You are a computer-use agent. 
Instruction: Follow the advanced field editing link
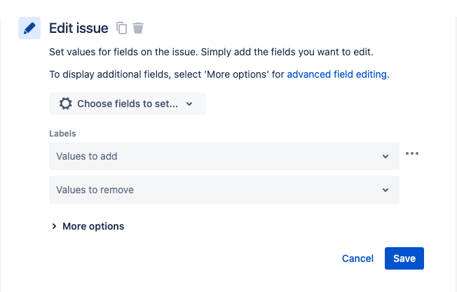click(337, 74)
